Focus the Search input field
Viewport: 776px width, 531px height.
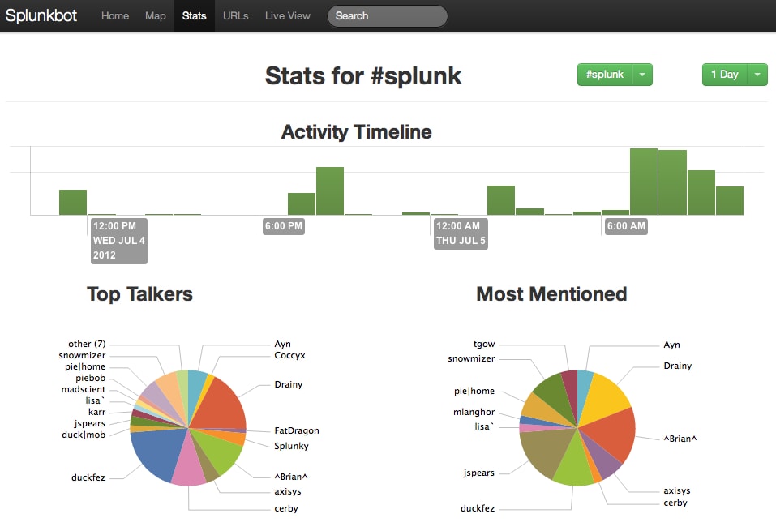387,16
